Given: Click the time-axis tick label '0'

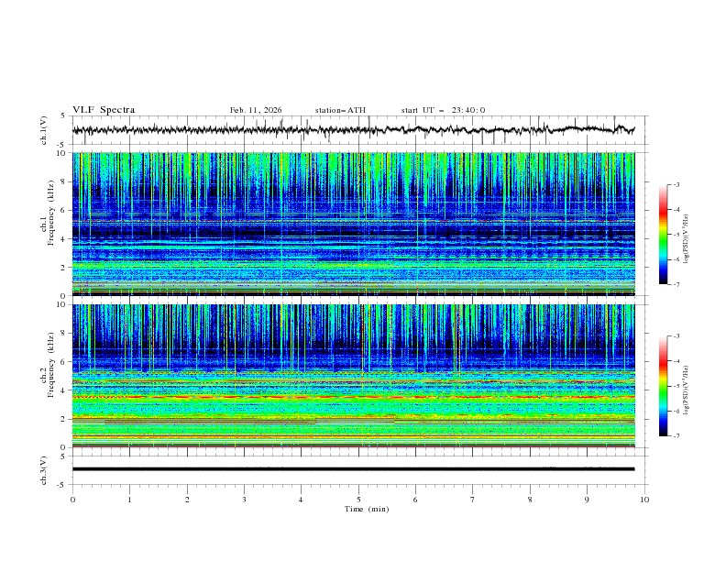Looking at the screenshot, I should pos(72,500).
